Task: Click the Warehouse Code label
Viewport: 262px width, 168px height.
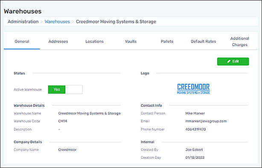Action: click(x=27, y=121)
